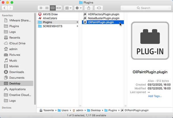Go forward with the right arrow button

pyautogui.click(x=10, y=8)
